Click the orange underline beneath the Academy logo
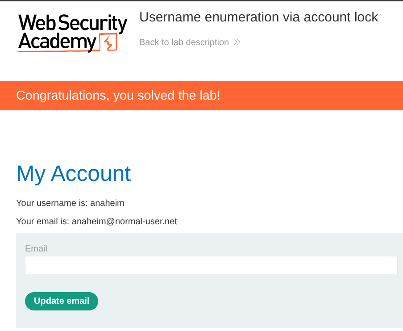Screen dimensions: 403x331 [x=58, y=51]
